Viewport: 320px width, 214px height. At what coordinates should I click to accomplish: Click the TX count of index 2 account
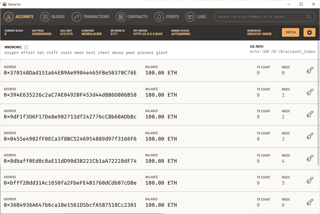click(x=258, y=117)
